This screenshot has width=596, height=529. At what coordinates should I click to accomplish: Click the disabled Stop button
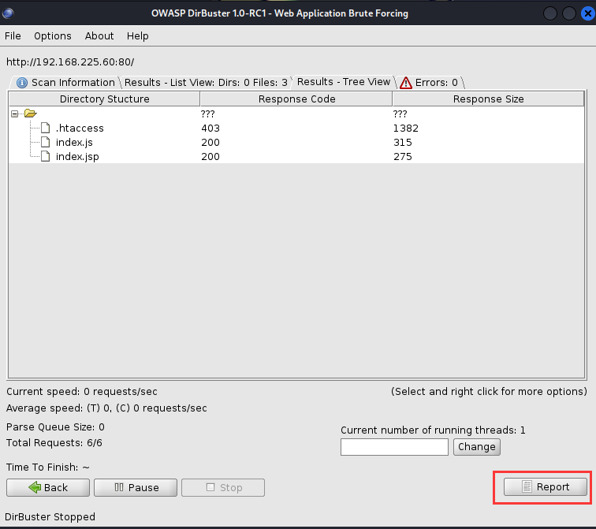tap(223, 487)
